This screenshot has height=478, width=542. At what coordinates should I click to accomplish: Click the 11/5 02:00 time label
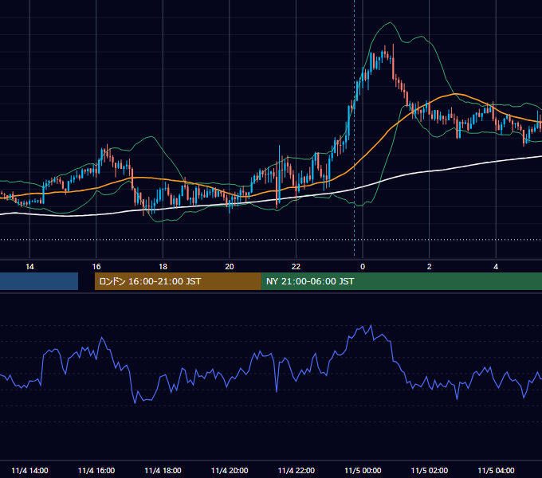click(430, 470)
